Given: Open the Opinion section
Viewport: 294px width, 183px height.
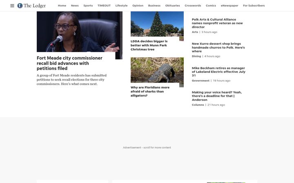Looking at the screenshot, I should (138, 6).
